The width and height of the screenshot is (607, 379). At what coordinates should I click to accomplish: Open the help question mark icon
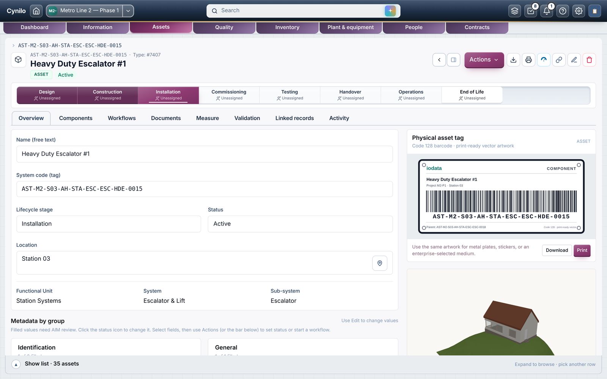pos(563,11)
